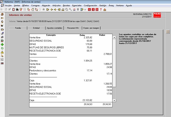Screen dimensions: 171x117
Task: Click the person face sidebar icon
Action: click(x=2, y=22)
